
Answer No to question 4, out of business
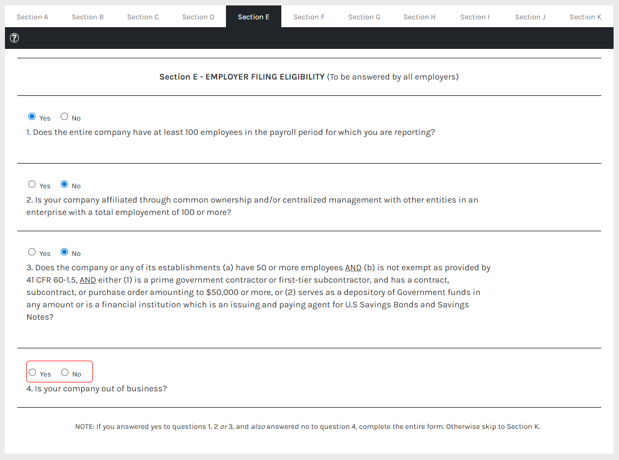click(65, 373)
